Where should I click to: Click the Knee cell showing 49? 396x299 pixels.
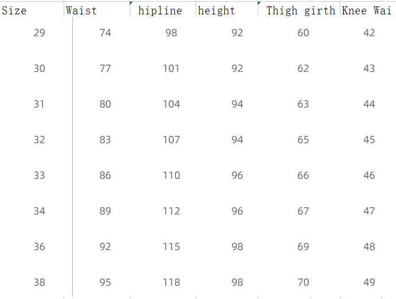click(369, 282)
